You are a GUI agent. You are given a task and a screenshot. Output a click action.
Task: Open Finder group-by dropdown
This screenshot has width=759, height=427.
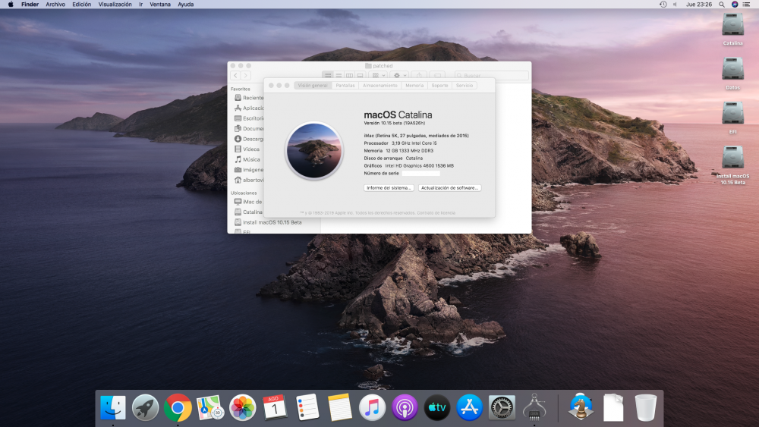(379, 75)
